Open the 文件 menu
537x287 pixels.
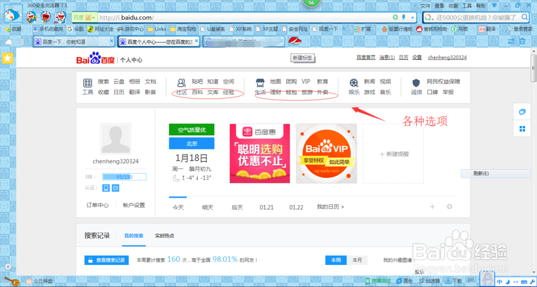coord(425,6)
